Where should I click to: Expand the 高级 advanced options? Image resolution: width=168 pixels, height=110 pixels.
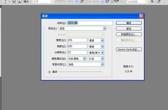click(49, 72)
